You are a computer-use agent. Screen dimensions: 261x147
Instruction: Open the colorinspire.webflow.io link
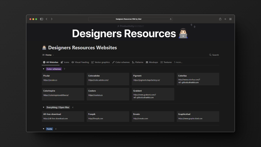(56, 95)
